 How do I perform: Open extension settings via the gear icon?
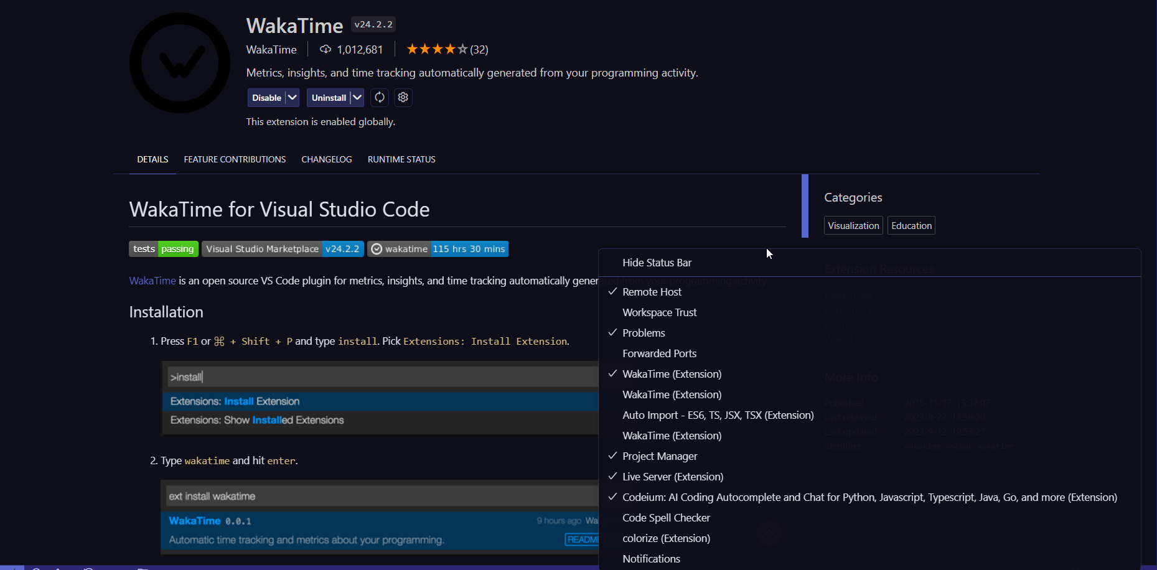403,97
